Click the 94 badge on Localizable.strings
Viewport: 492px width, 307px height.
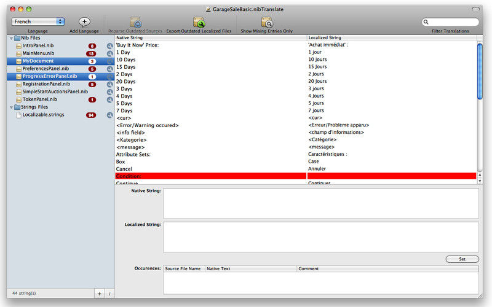(91, 115)
